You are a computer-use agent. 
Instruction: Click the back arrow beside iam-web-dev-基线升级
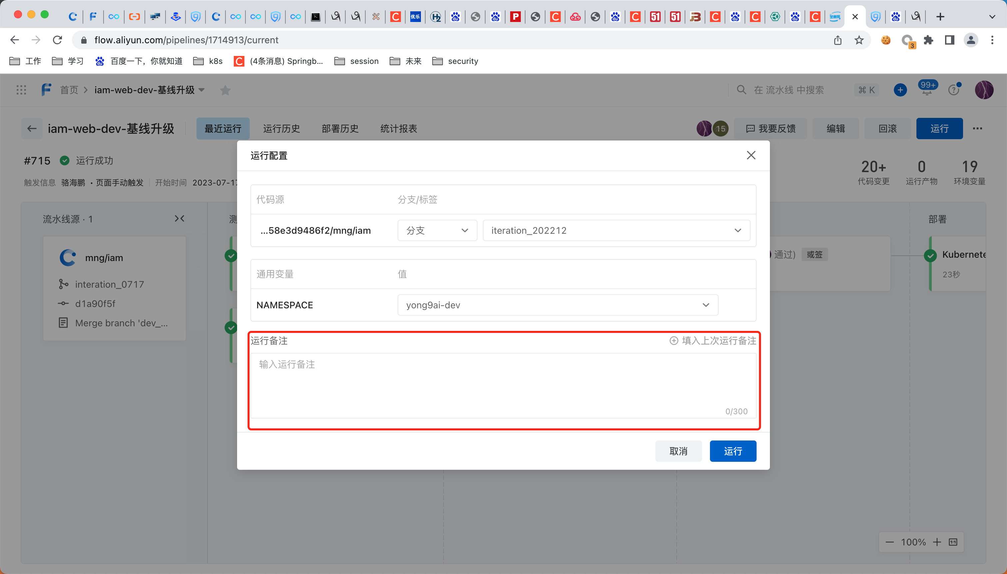[x=32, y=129]
